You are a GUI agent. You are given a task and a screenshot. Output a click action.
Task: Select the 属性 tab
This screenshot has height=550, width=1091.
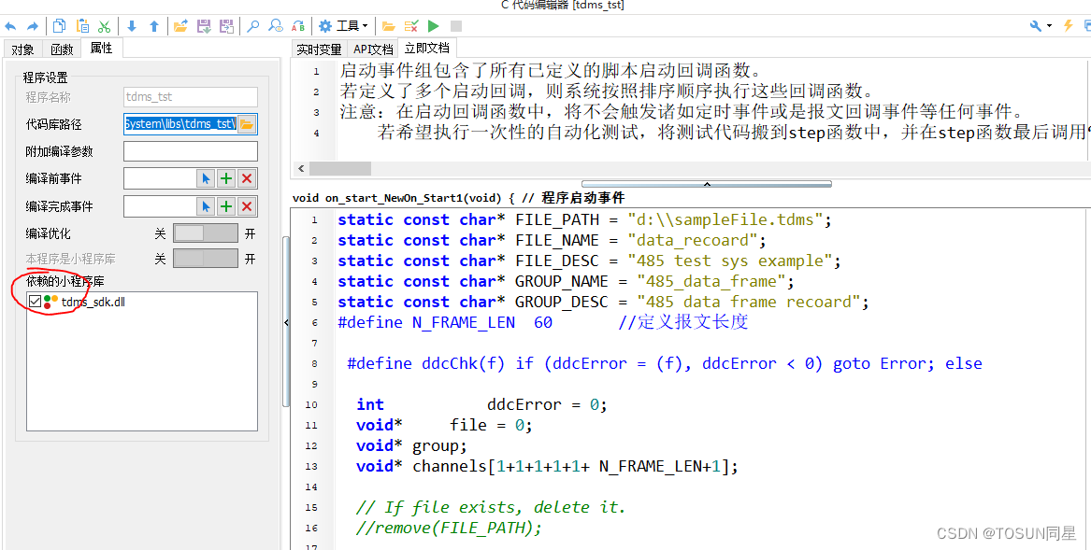point(102,48)
